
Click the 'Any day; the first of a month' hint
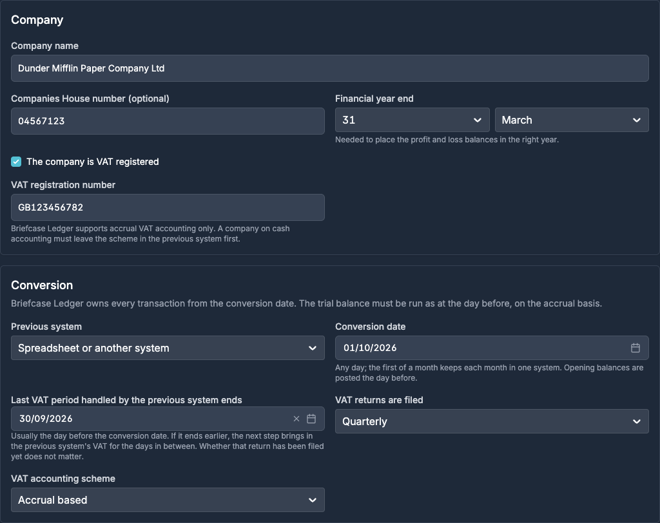tap(489, 373)
